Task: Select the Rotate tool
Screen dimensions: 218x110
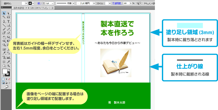Action: 4,37
